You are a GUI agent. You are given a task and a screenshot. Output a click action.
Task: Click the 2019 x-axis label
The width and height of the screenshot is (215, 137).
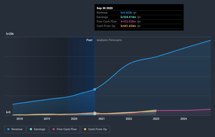click(x=47, y=119)
